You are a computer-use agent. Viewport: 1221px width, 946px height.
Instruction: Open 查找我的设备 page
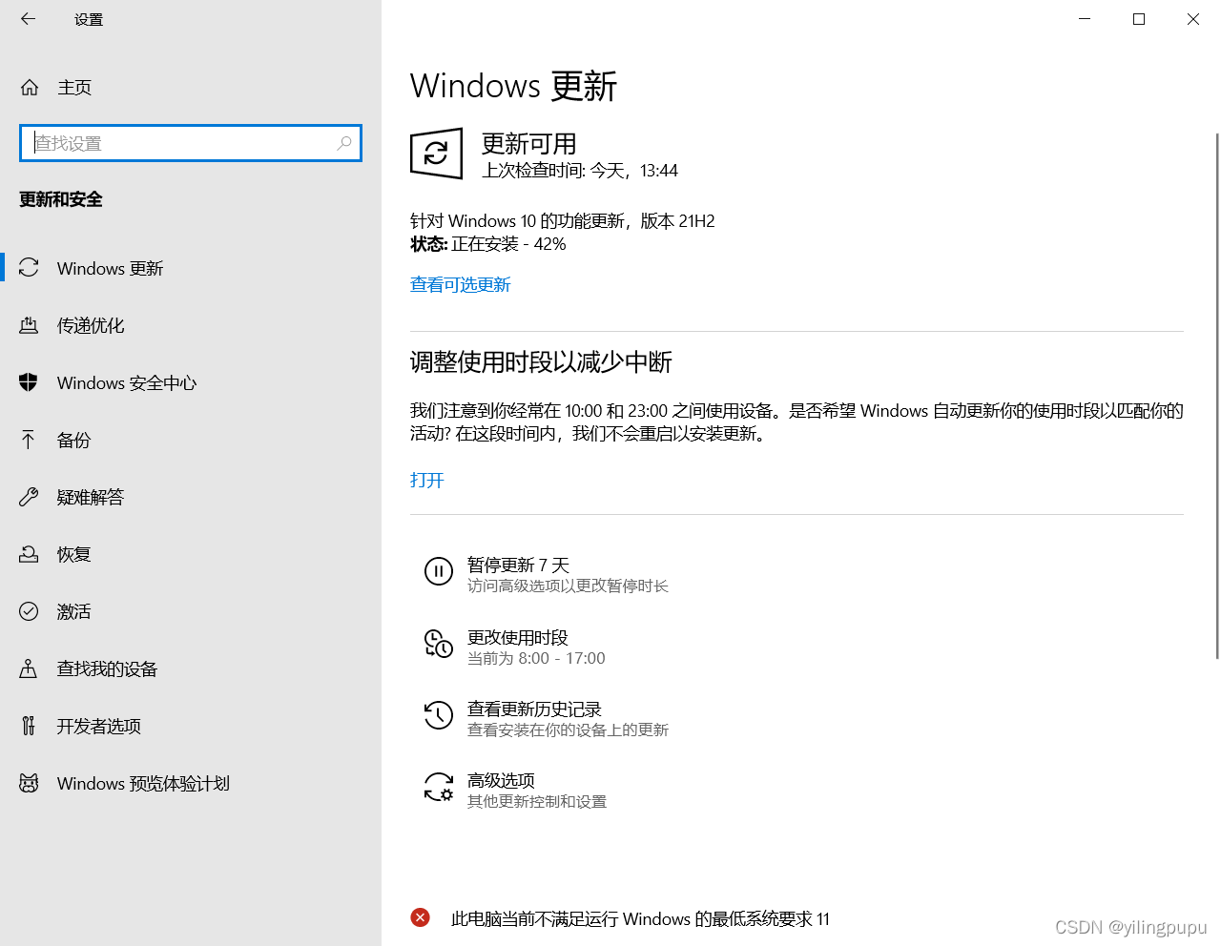(191, 668)
